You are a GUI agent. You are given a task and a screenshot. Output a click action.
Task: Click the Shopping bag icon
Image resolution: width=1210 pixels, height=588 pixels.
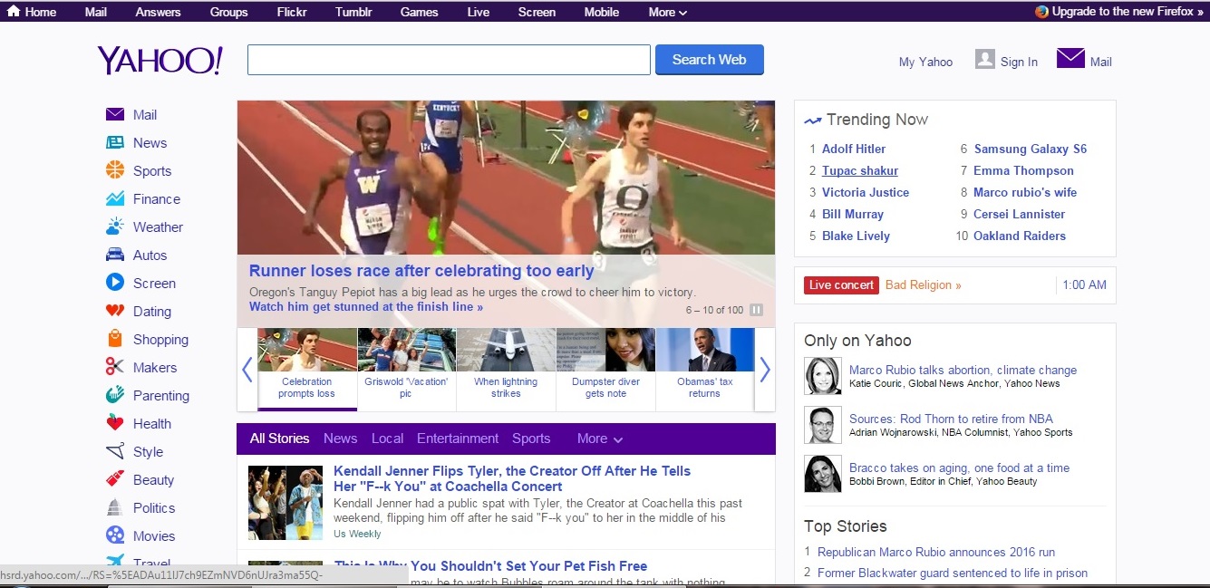click(115, 339)
